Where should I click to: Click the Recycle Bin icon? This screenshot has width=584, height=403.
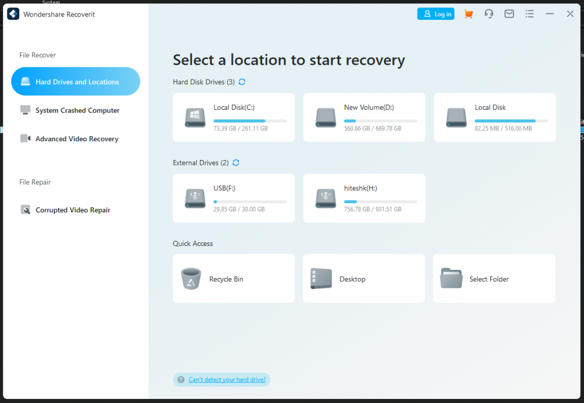tap(191, 279)
